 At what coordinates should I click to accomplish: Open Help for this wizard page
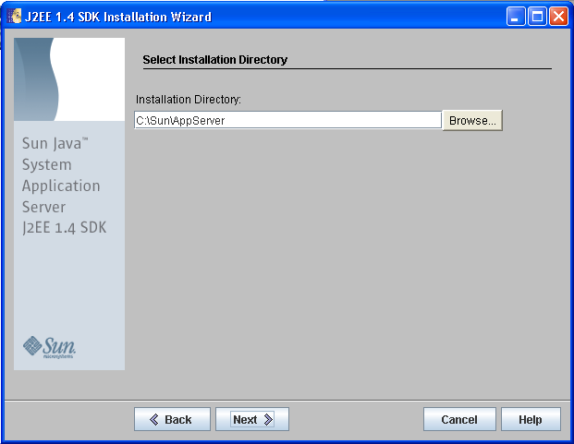coord(531,419)
